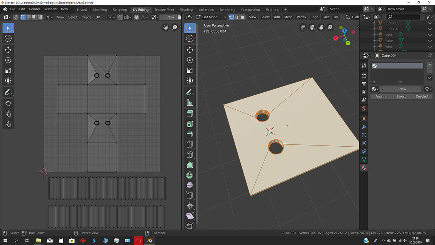Select the Grab tool in UV editor
This screenshot has width=435, height=245.
pyautogui.click(x=8, y=103)
